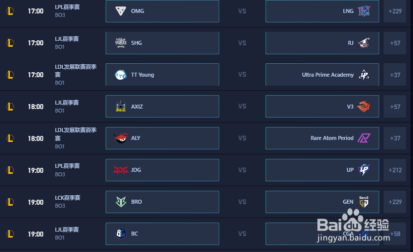Click the OMG team logo icon

click(121, 11)
